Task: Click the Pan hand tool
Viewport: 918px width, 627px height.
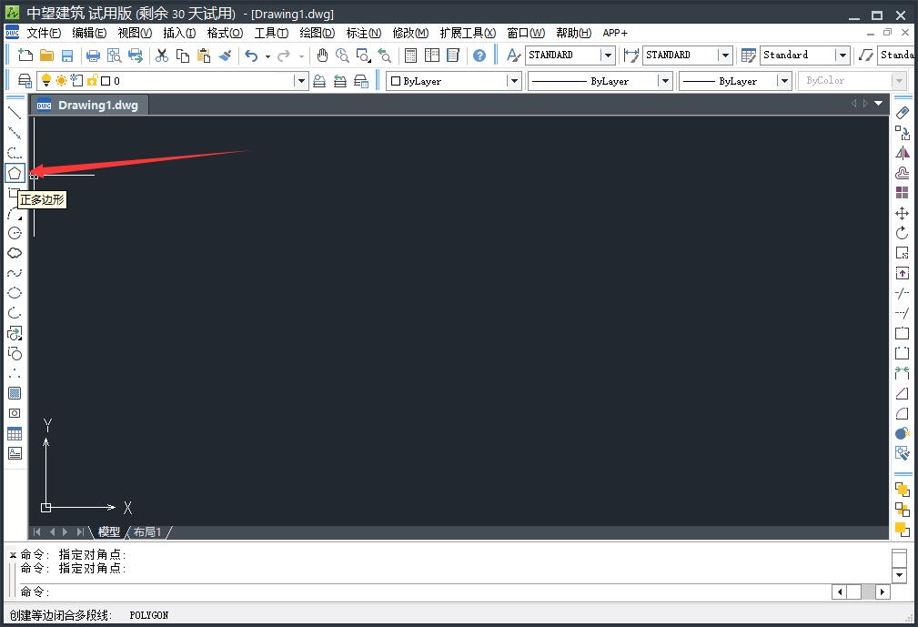Action: point(322,56)
